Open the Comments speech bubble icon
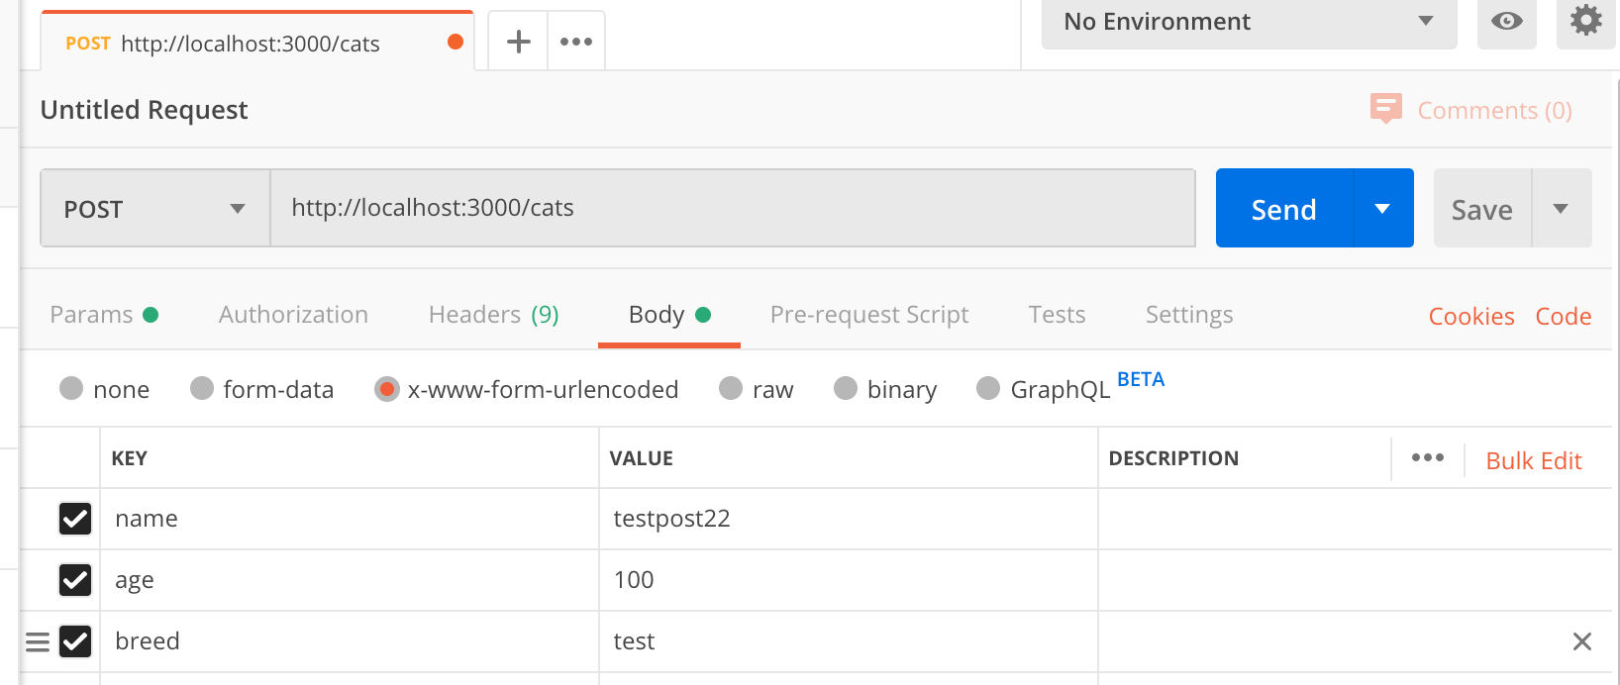Viewport: 1620px width, 685px height. (x=1385, y=108)
